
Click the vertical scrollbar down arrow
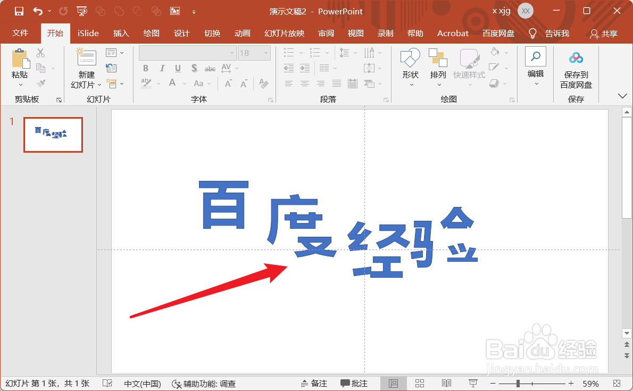coord(627,333)
